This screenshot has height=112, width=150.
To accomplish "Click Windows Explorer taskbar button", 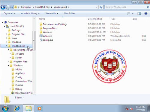I will 28,108.
